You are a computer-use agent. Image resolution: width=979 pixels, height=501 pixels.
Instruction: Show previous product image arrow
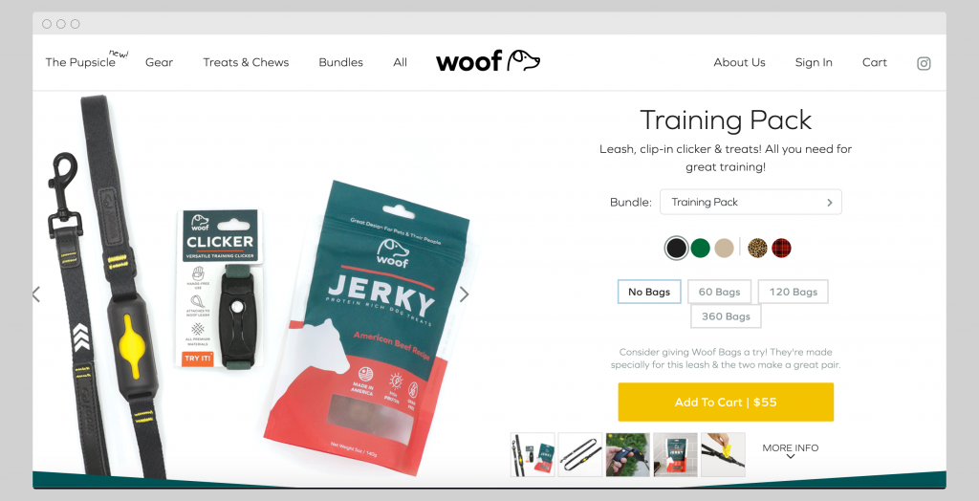coord(36,294)
